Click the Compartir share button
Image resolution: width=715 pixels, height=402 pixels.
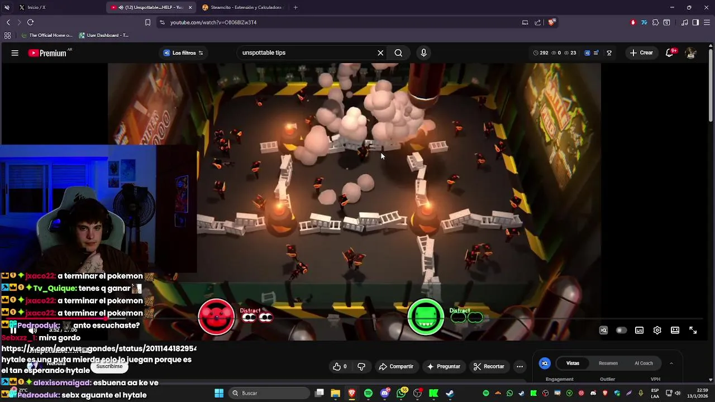396,367
